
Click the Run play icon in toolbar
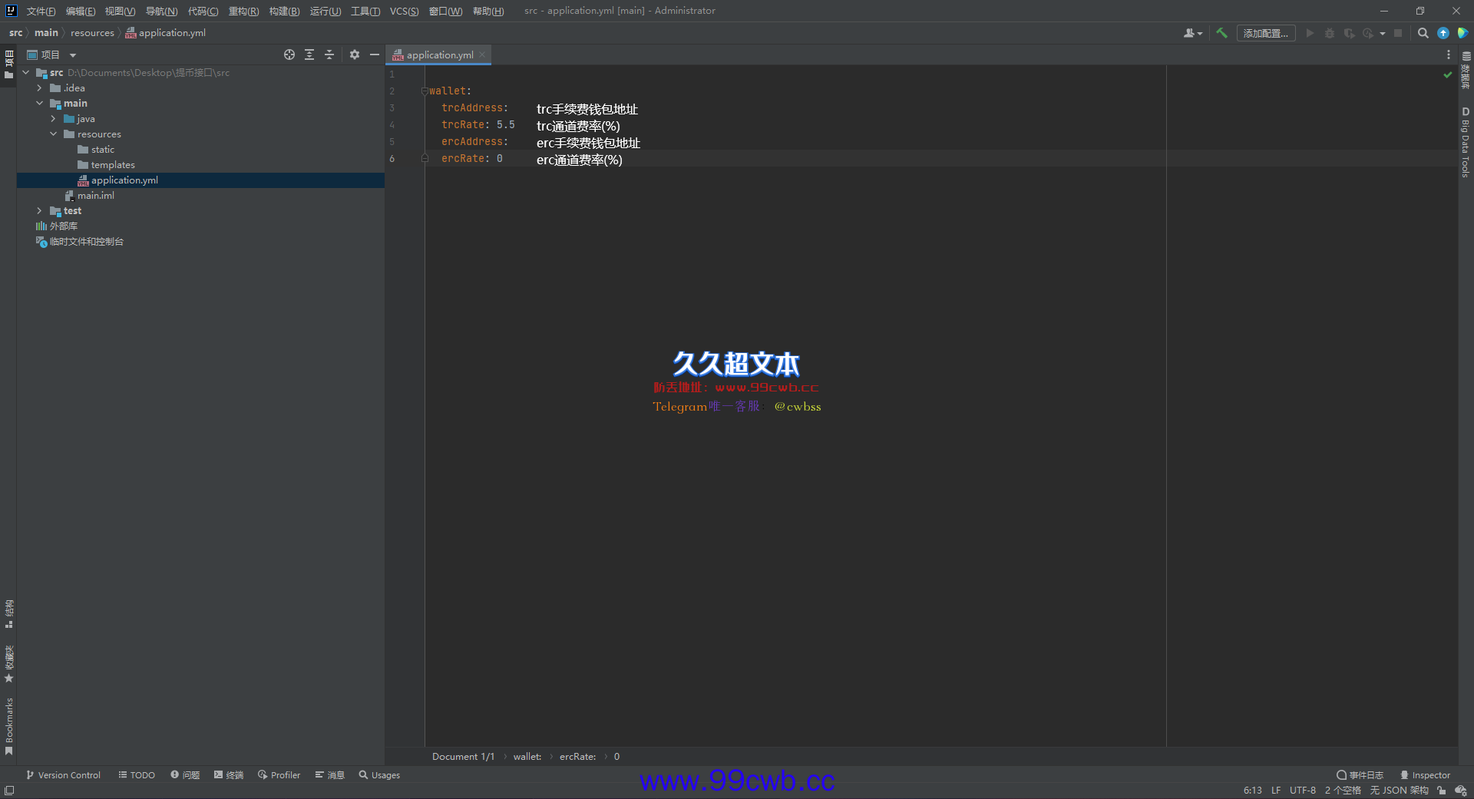point(1310,33)
